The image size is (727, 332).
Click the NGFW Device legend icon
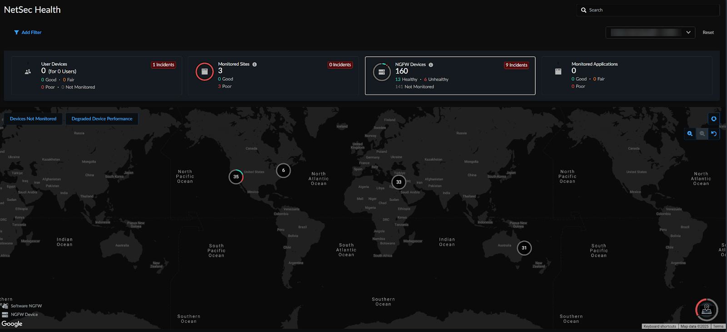5,314
